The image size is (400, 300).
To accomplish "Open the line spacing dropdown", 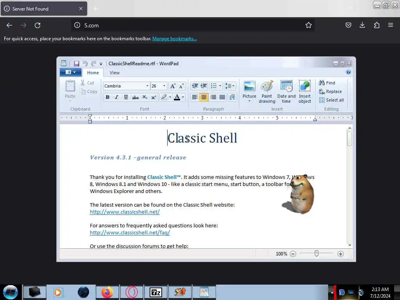I will 230,86.
